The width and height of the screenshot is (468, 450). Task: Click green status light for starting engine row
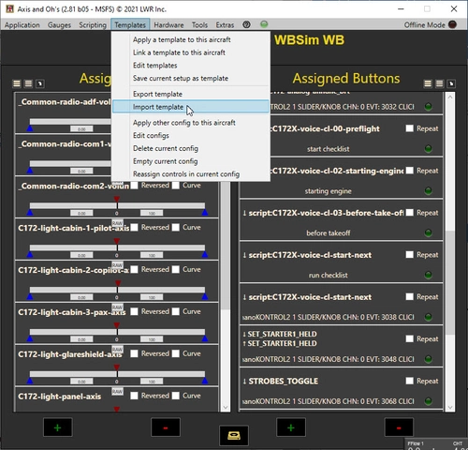[429, 190]
